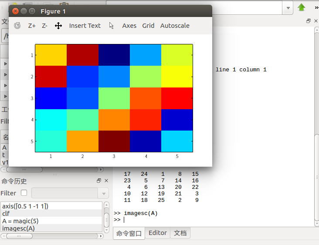Undock the command history panel
Screen dimensions: 319x245
pyautogui.click(x=99, y=181)
